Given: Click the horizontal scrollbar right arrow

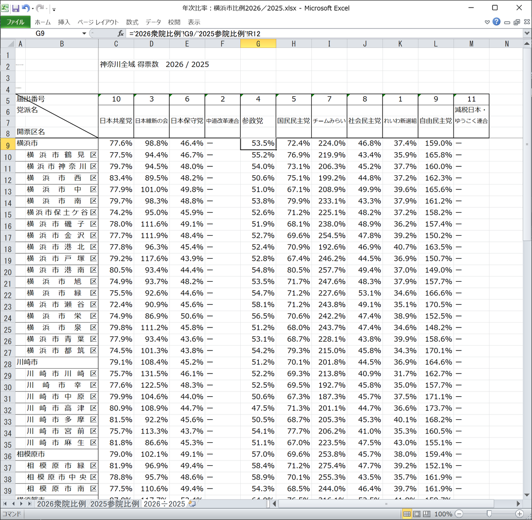Looking at the screenshot, I should tap(519, 504).
